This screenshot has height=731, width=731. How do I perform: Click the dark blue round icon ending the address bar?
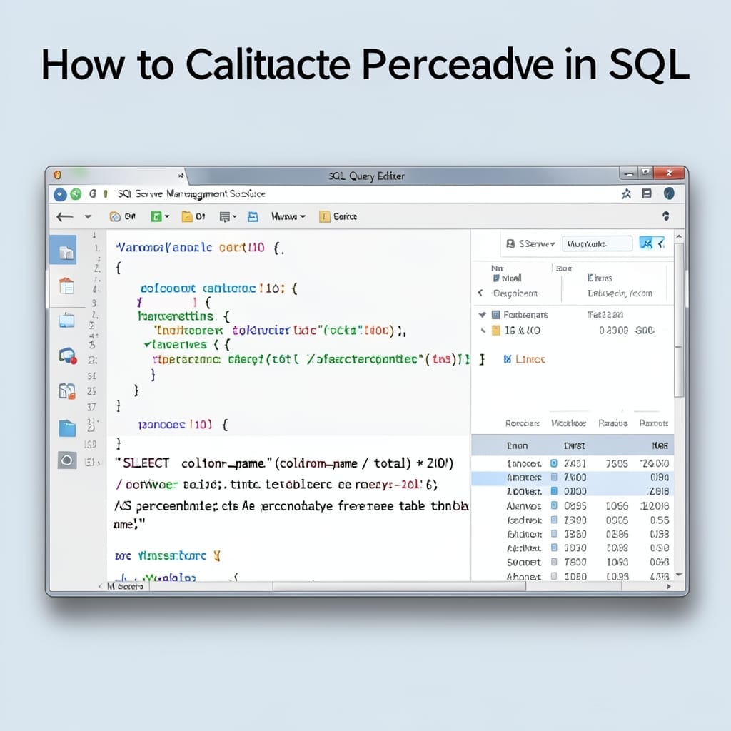pos(669,193)
